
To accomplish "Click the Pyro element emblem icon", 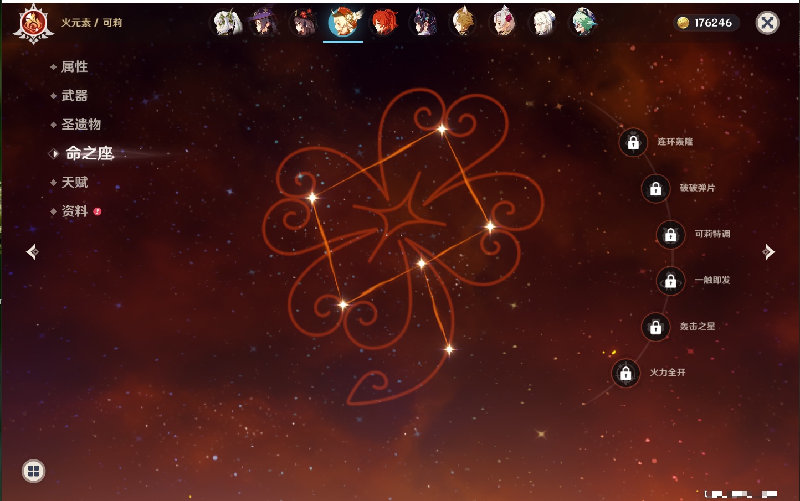I will click(x=33, y=23).
